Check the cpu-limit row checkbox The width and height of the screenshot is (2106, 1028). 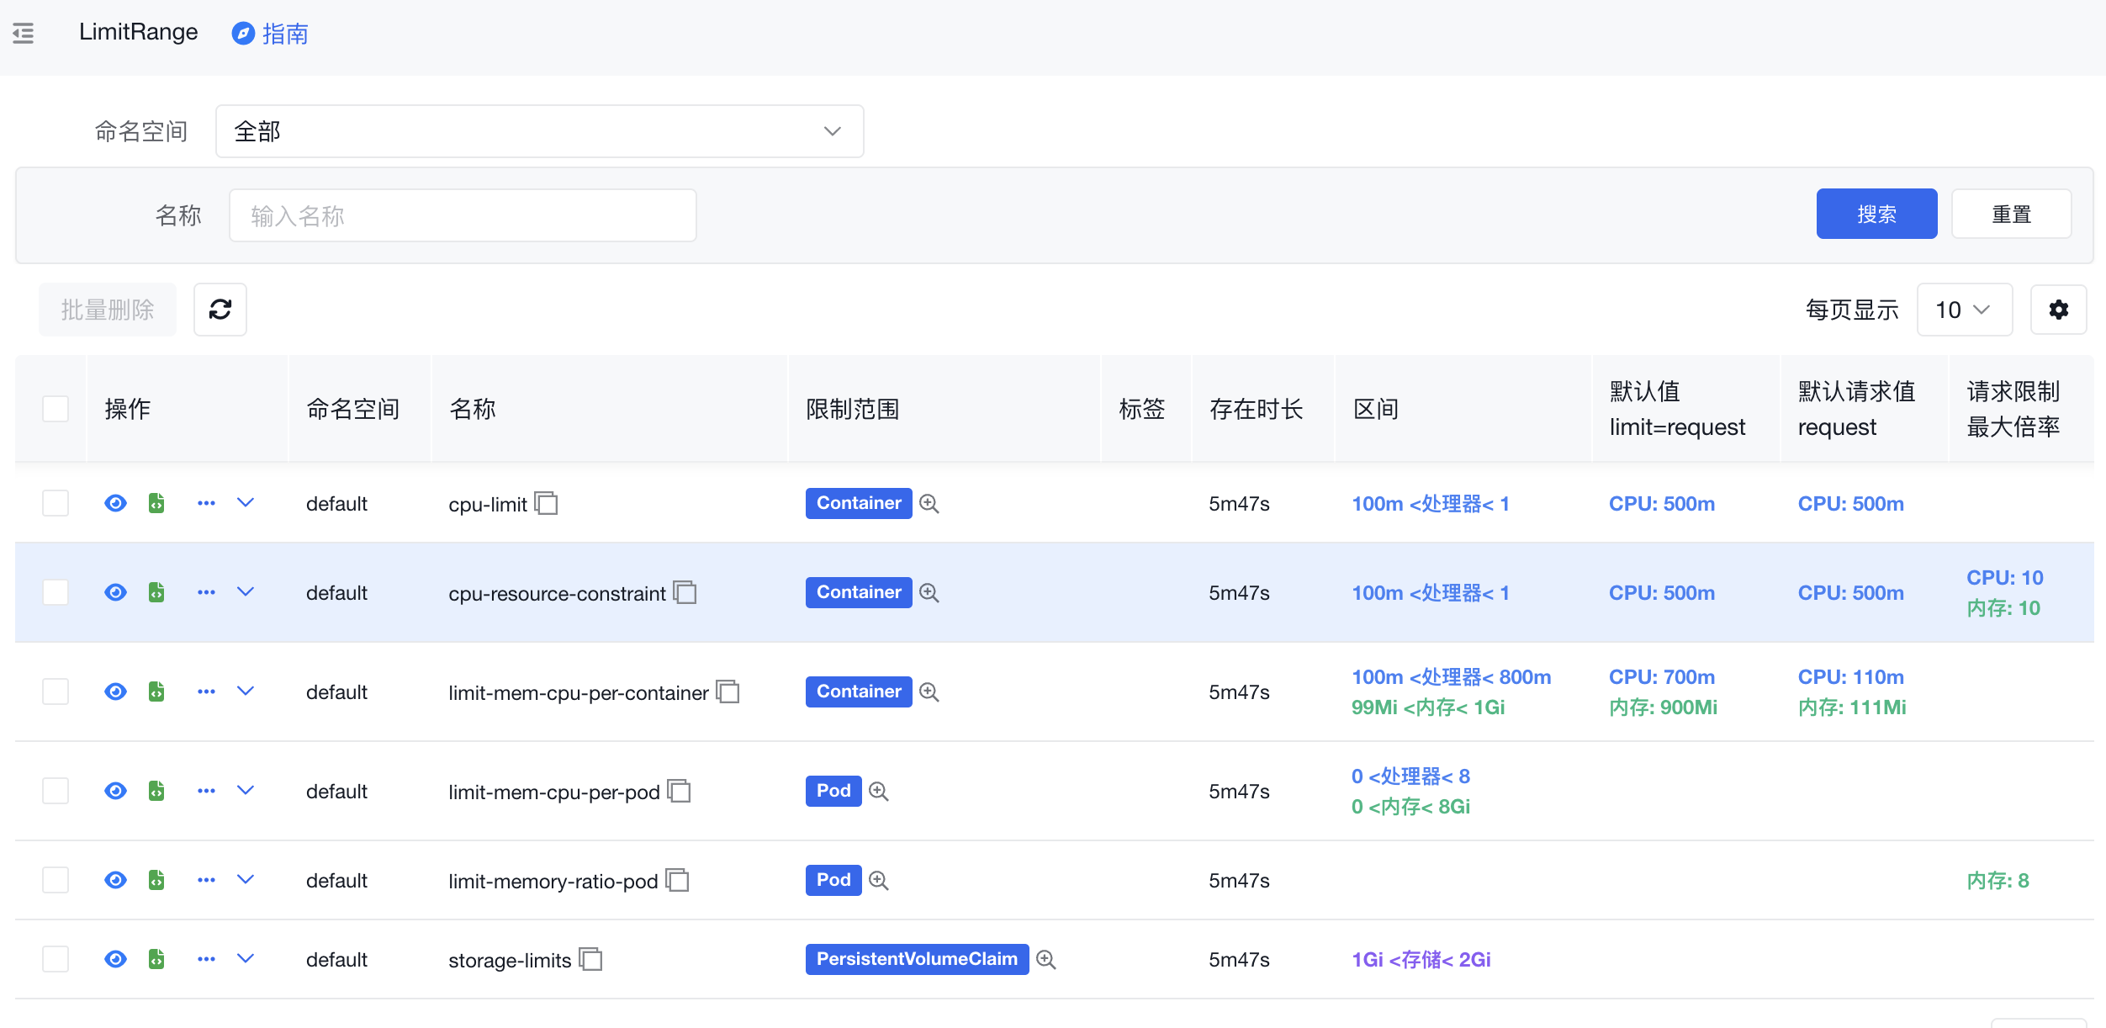(x=56, y=503)
